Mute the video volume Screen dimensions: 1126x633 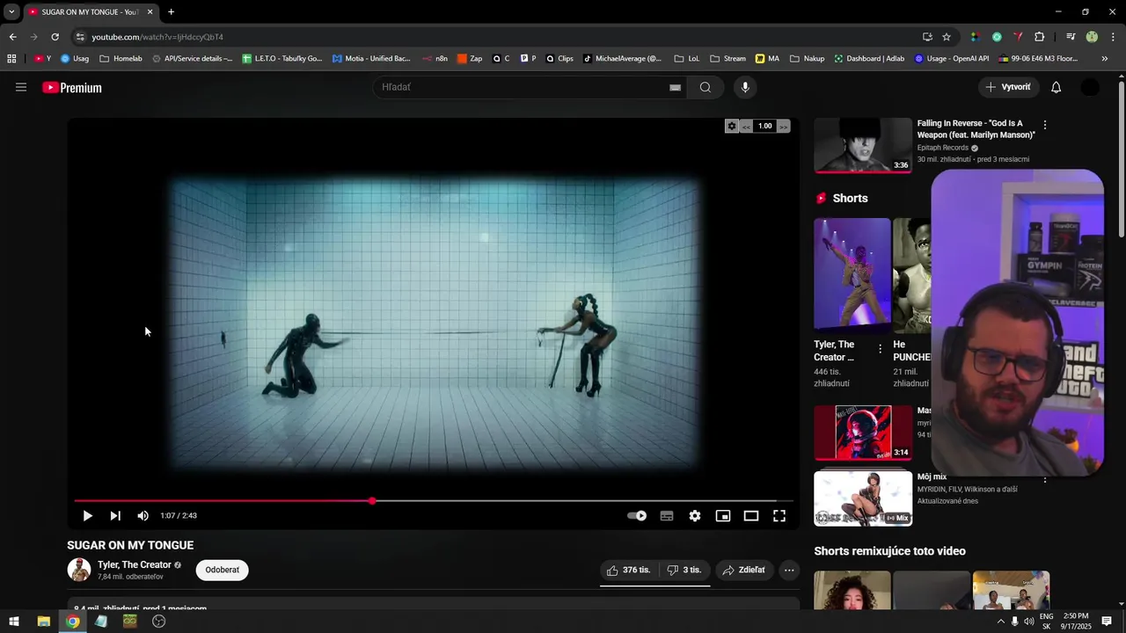[x=143, y=516]
